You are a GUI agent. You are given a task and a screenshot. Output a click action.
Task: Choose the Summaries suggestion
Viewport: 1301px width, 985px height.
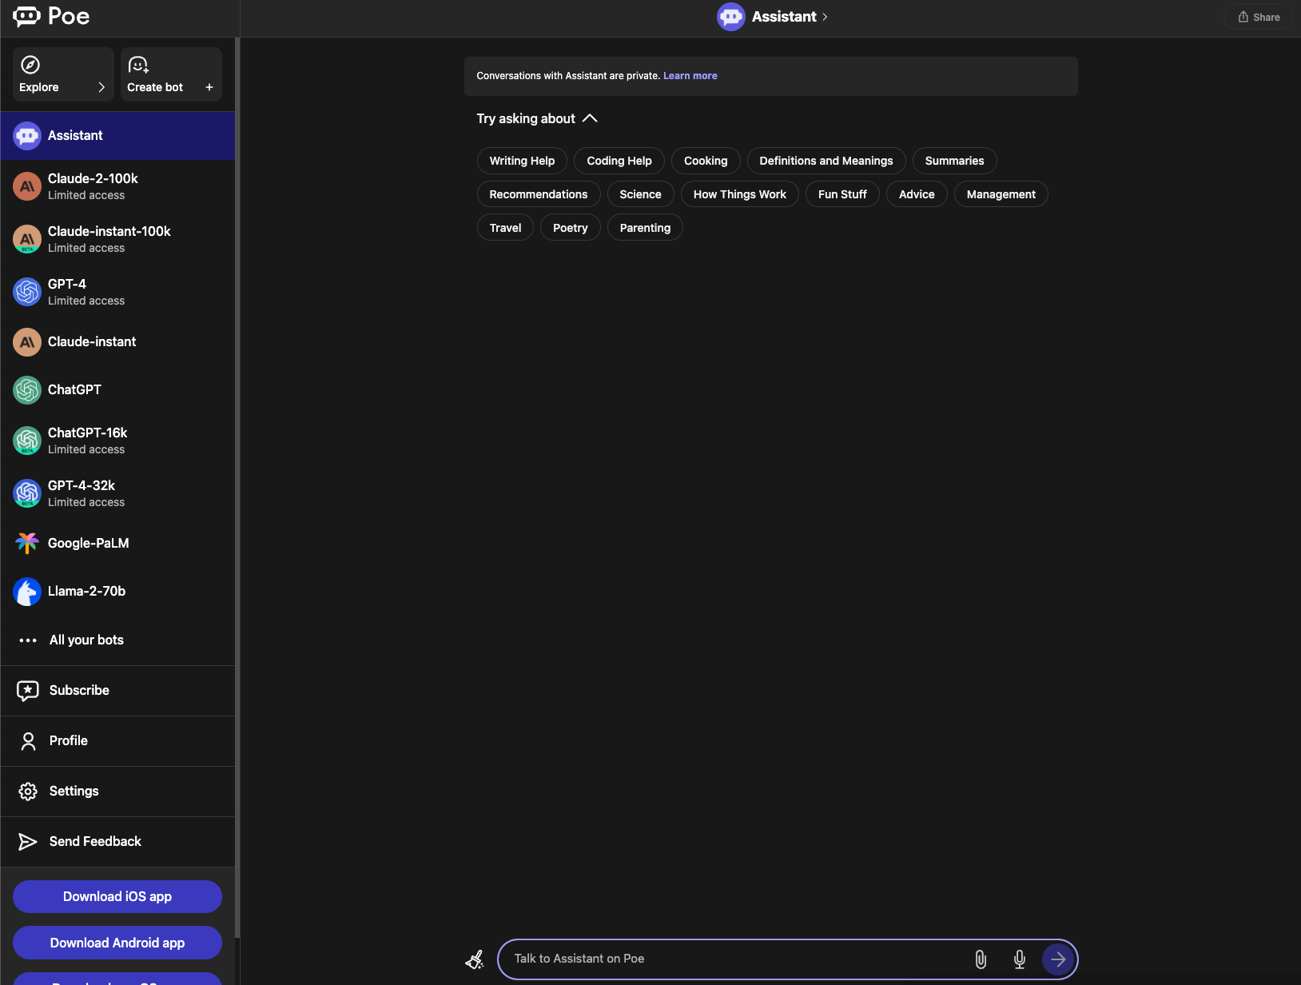(x=955, y=161)
